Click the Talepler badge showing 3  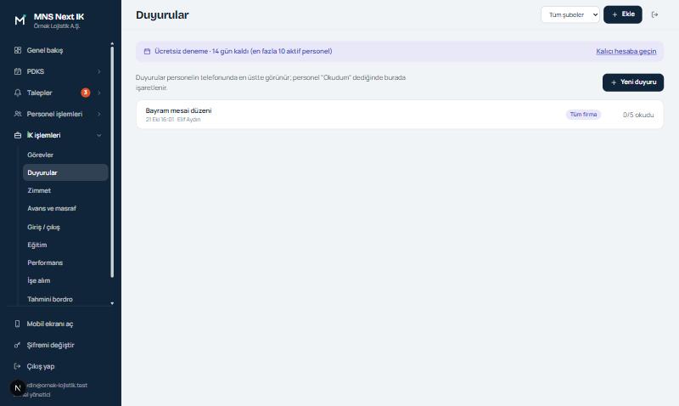[x=86, y=93]
